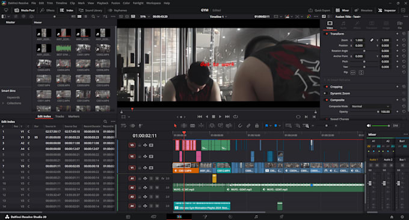The height and width of the screenshot is (220, 409).
Task: Open the Effects panel button
Action: (x=47, y=10)
